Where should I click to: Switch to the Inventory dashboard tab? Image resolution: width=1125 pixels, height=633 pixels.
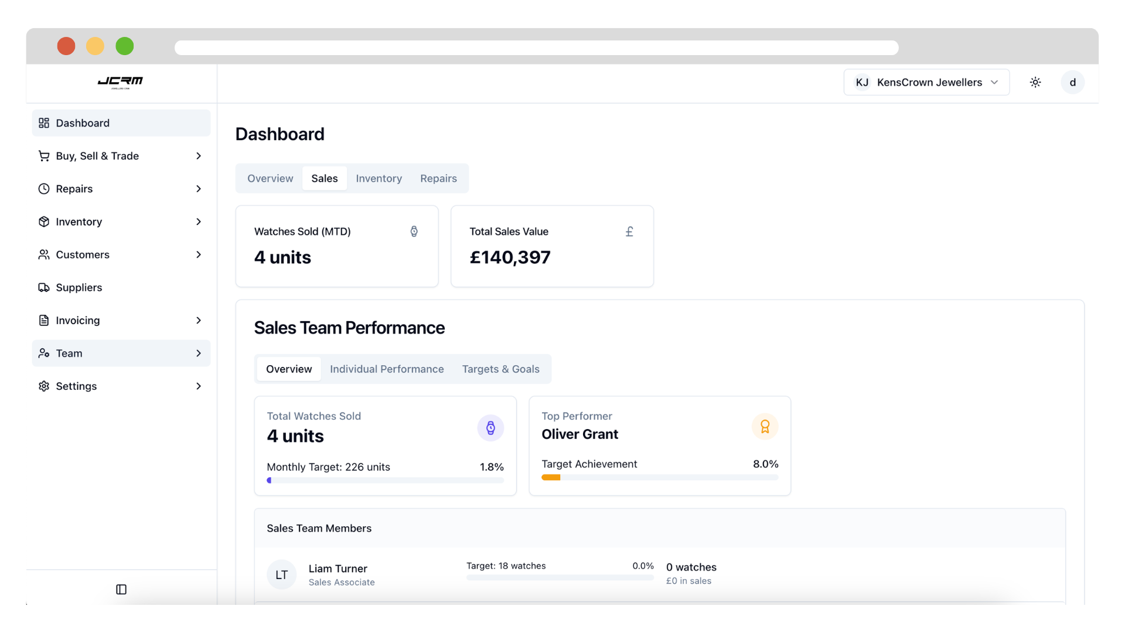coord(379,178)
